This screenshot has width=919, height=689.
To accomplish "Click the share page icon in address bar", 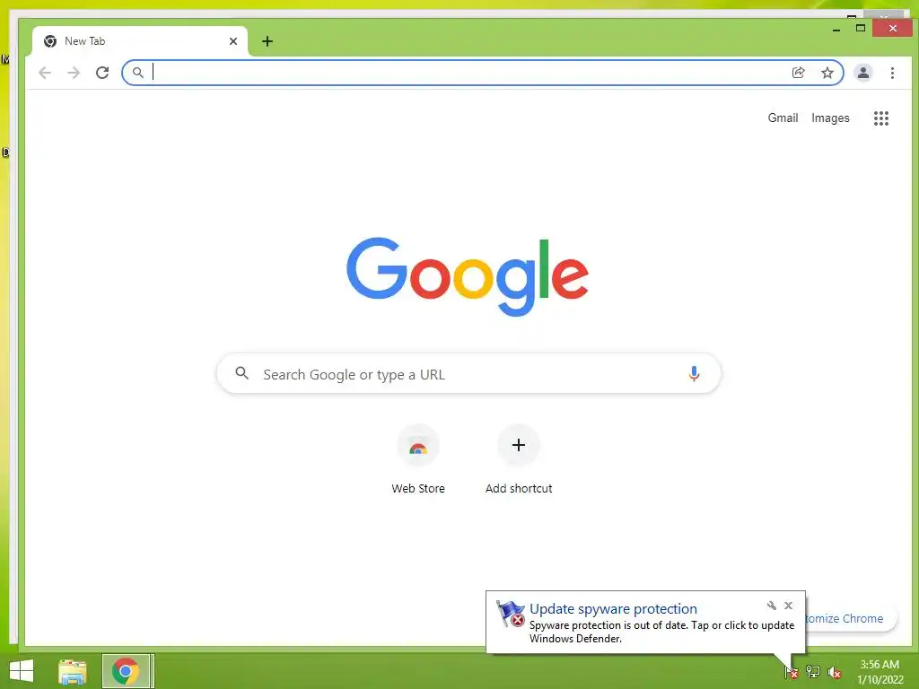I will pyautogui.click(x=798, y=73).
